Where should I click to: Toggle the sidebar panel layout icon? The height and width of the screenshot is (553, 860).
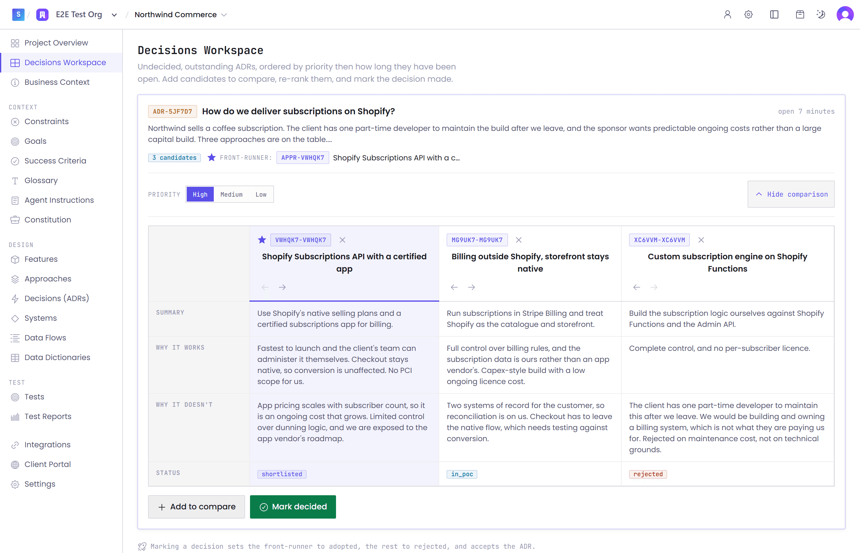(774, 15)
